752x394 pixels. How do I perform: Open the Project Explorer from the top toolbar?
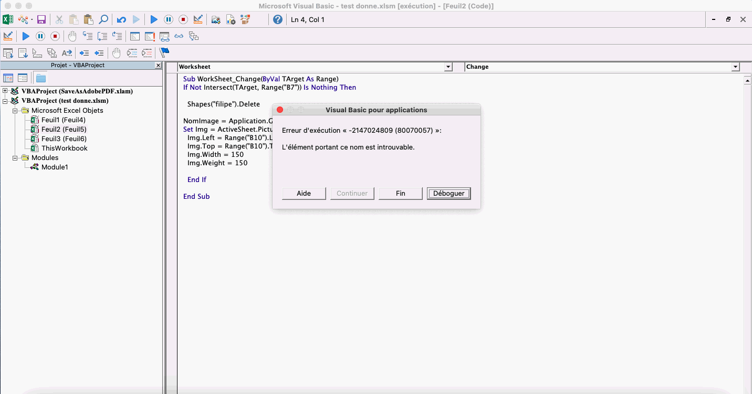[x=216, y=19]
